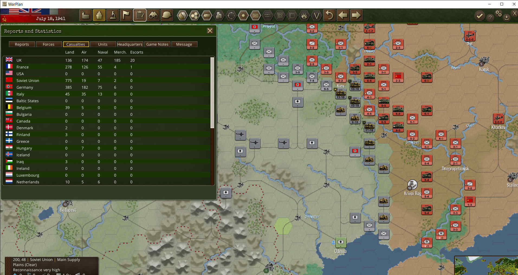This screenshot has width=518, height=275.
Task: Click the France row name
Action: click(22, 67)
